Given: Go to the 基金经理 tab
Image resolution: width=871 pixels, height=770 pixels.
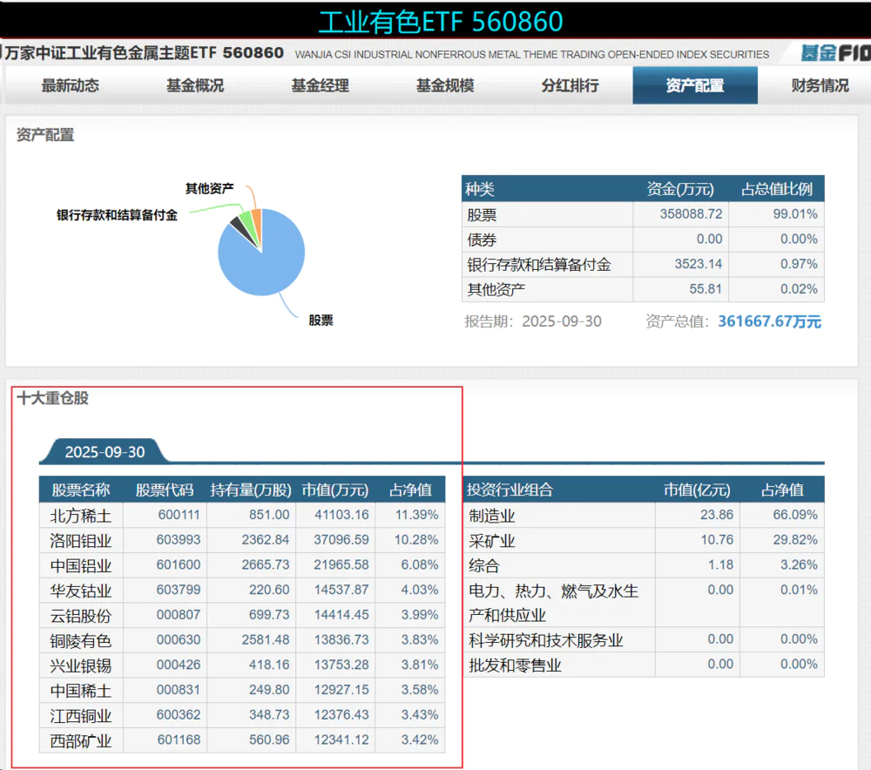Looking at the screenshot, I should point(320,85).
